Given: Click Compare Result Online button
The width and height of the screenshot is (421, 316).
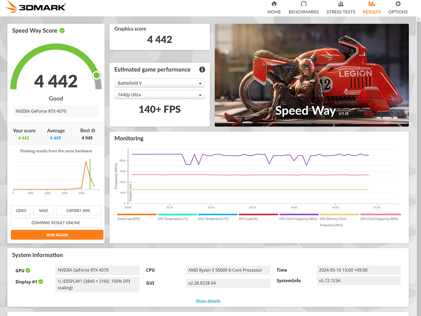Looking at the screenshot, I should point(56,223).
